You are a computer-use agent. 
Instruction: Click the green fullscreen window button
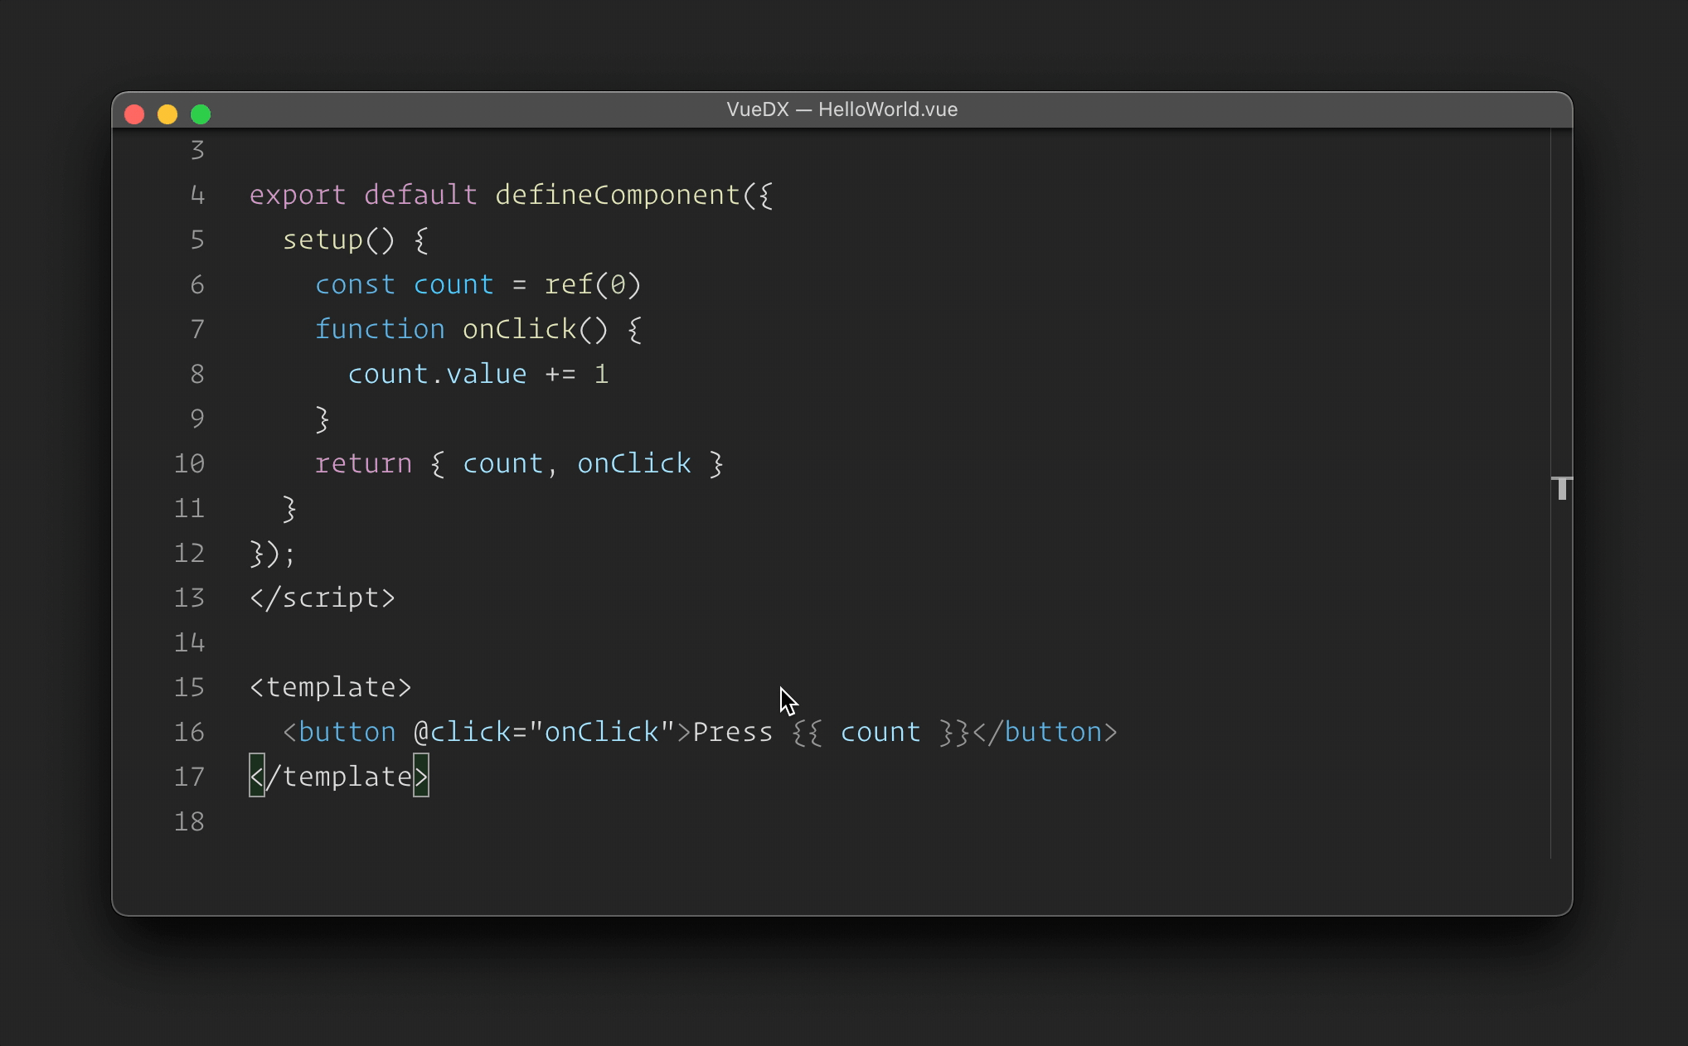coord(201,114)
